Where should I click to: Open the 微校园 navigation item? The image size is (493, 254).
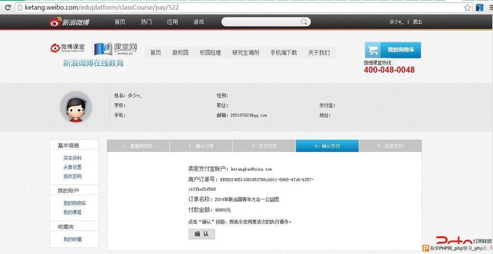(x=180, y=53)
